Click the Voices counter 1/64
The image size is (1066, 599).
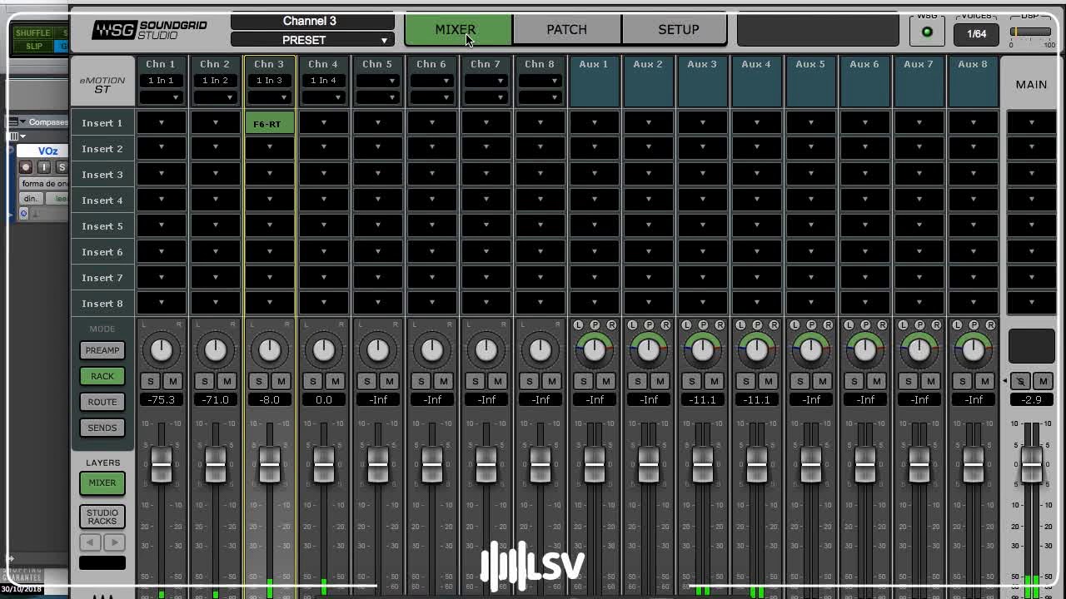click(x=976, y=34)
